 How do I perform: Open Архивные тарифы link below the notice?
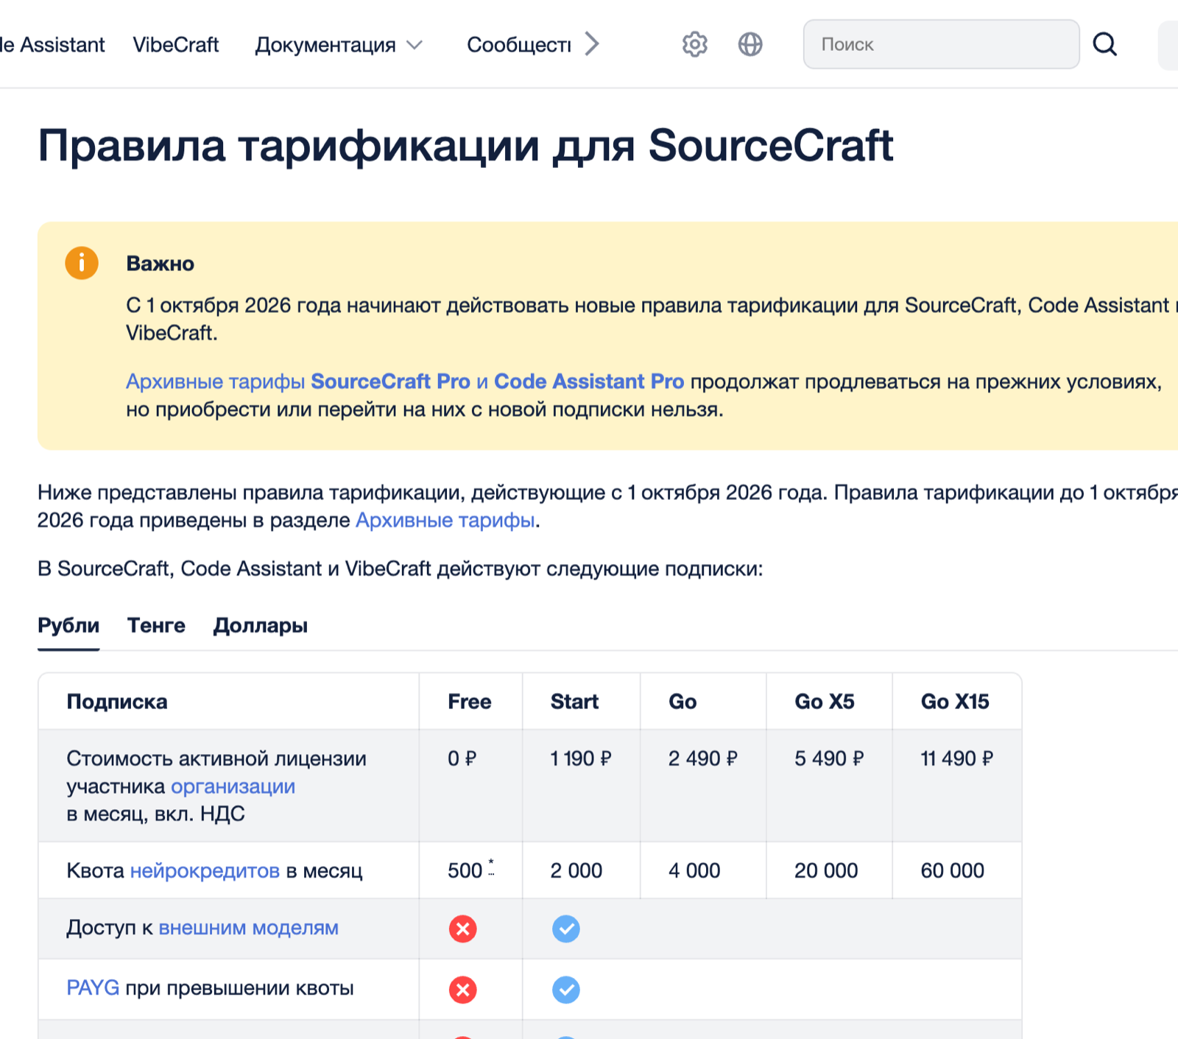(445, 520)
